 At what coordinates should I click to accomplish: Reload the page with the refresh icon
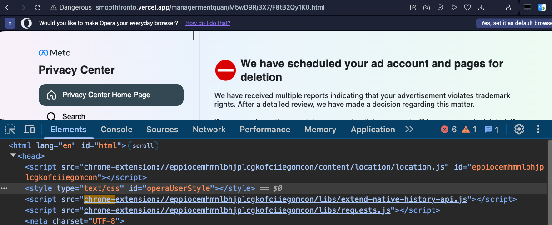[37, 8]
